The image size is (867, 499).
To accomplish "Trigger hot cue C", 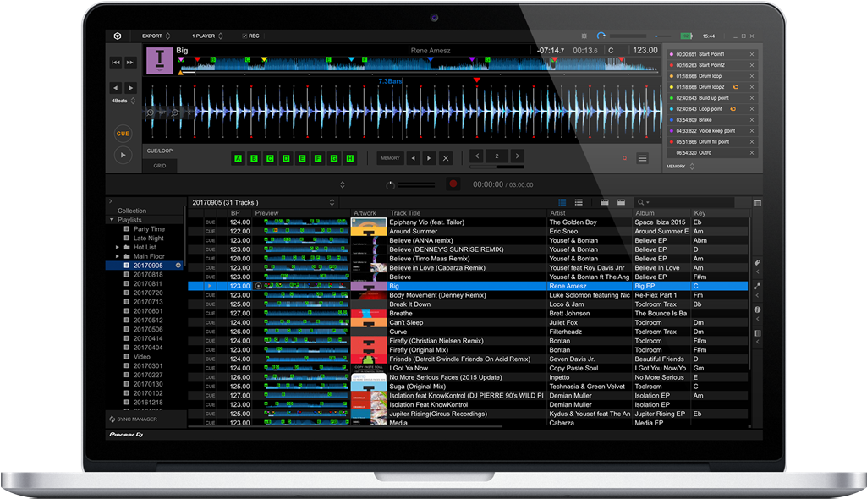I will [x=270, y=159].
